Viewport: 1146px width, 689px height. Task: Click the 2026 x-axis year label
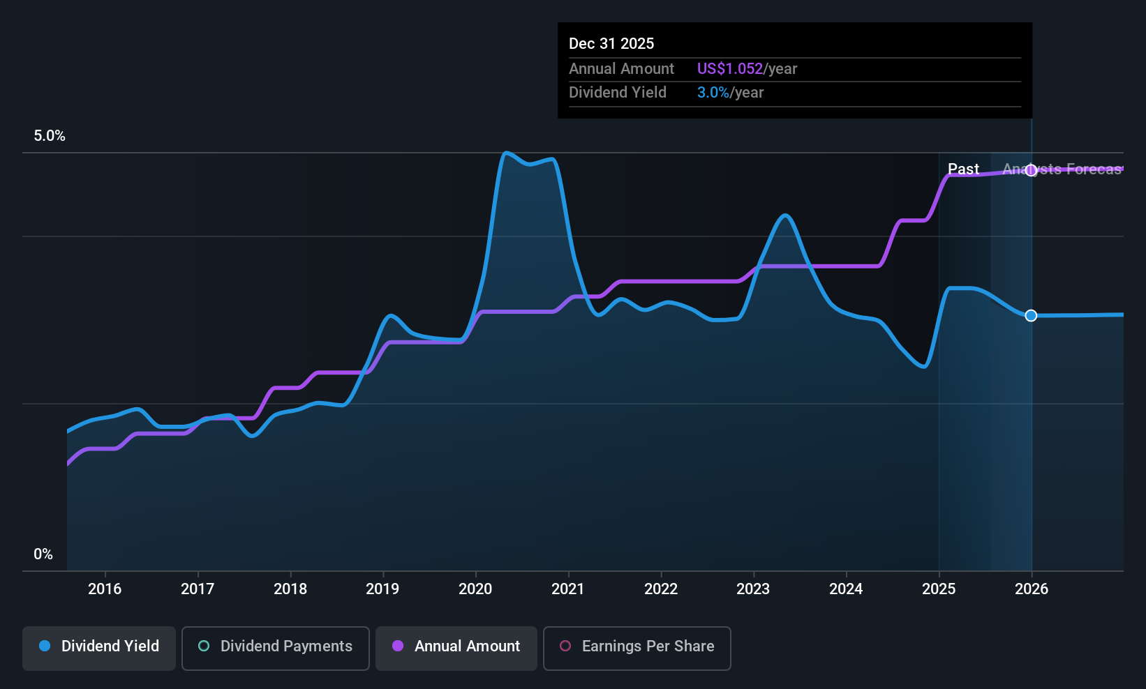[x=1031, y=589]
